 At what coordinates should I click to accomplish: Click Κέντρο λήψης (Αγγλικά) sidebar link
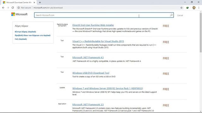coord(25,32)
